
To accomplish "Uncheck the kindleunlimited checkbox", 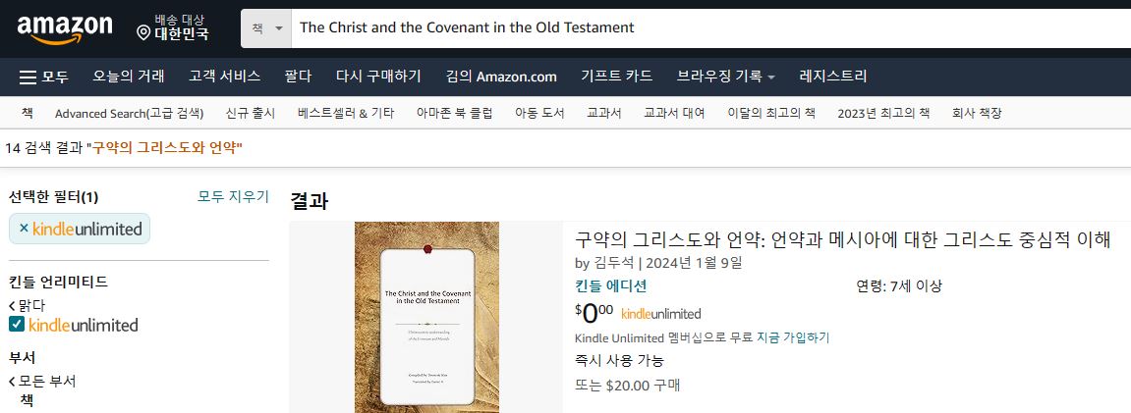I will tap(17, 325).
